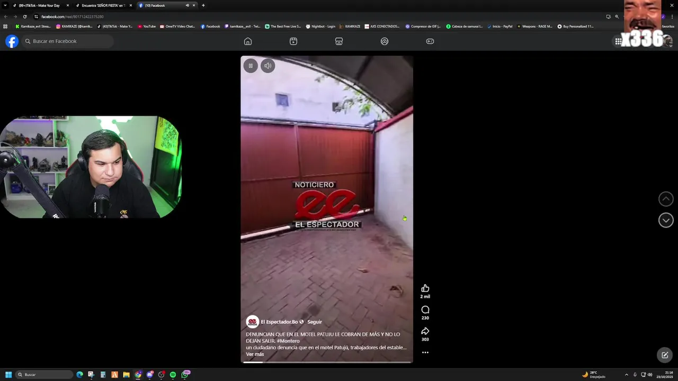The width and height of the screenshot is (678, 381).
Task: Mute the Facebook tab via speaker icon
Action: (187, 5)
